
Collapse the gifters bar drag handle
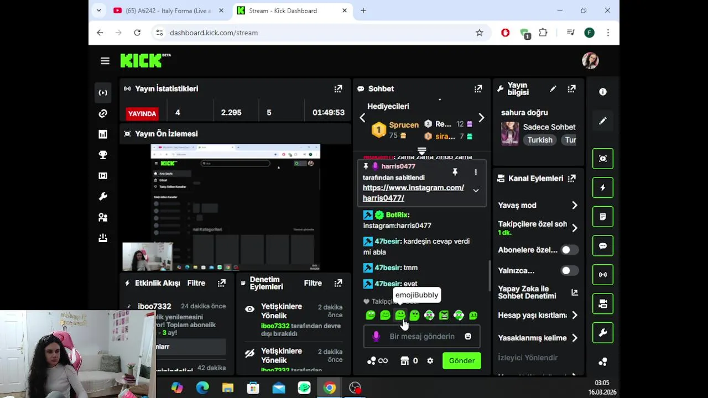421,150
